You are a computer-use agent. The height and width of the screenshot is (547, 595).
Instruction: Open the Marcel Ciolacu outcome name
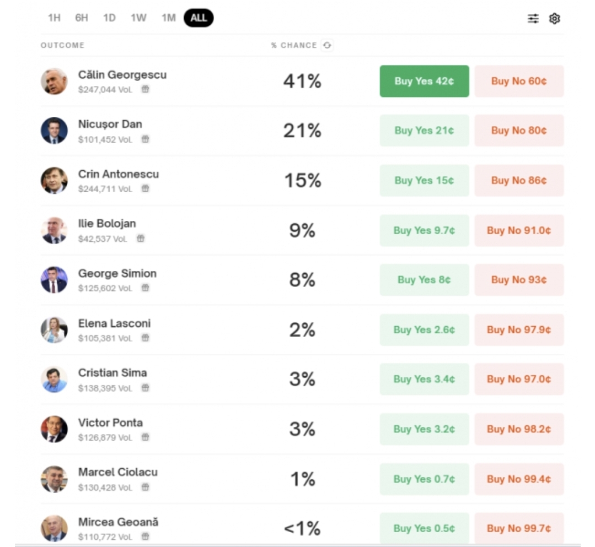[x=117, y=472]
